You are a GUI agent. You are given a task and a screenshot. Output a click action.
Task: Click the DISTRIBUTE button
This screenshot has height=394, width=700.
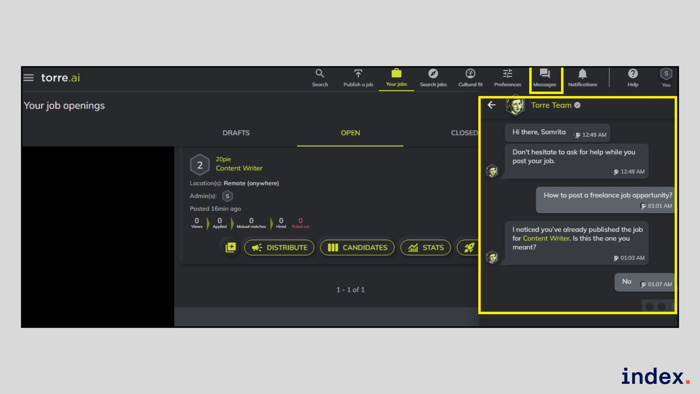[279, 247]
